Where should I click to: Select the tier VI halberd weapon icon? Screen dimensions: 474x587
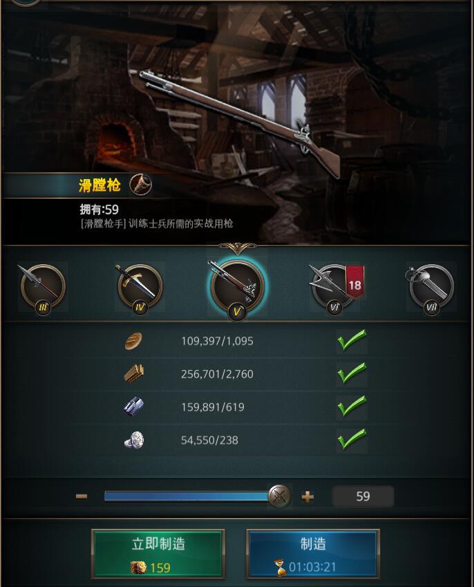point(332,288)
